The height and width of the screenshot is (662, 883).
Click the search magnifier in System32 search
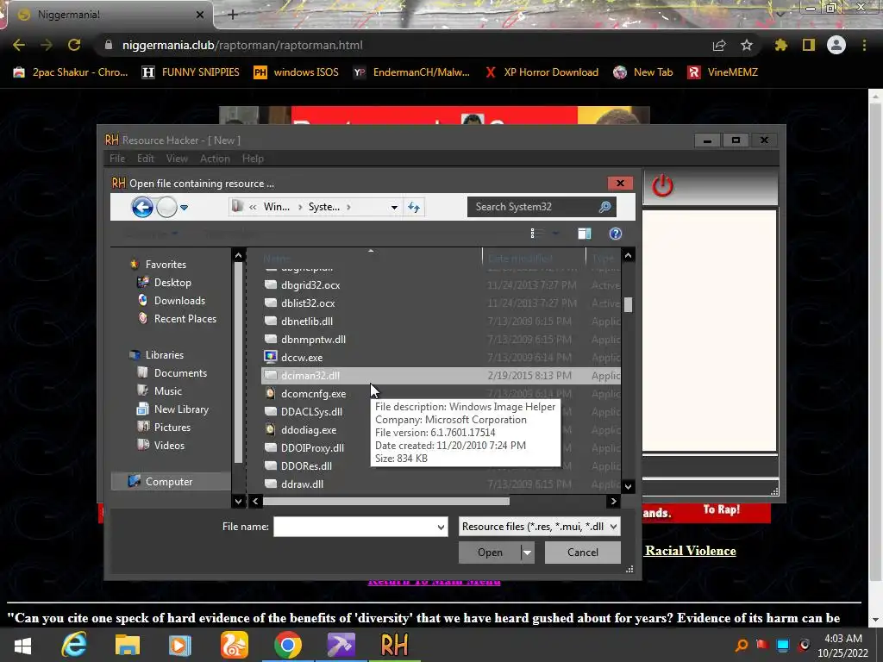604,207
